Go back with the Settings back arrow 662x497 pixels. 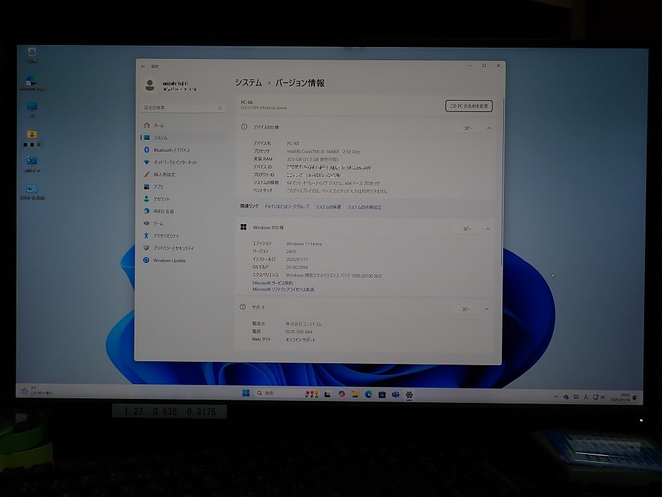143,66
